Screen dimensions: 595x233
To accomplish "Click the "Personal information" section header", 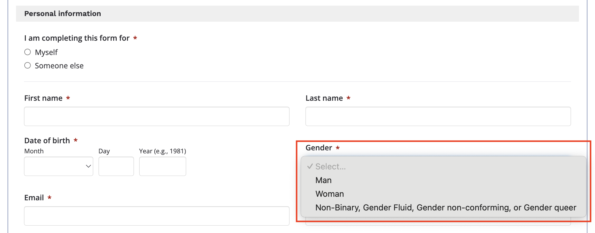I will point(63,14).
